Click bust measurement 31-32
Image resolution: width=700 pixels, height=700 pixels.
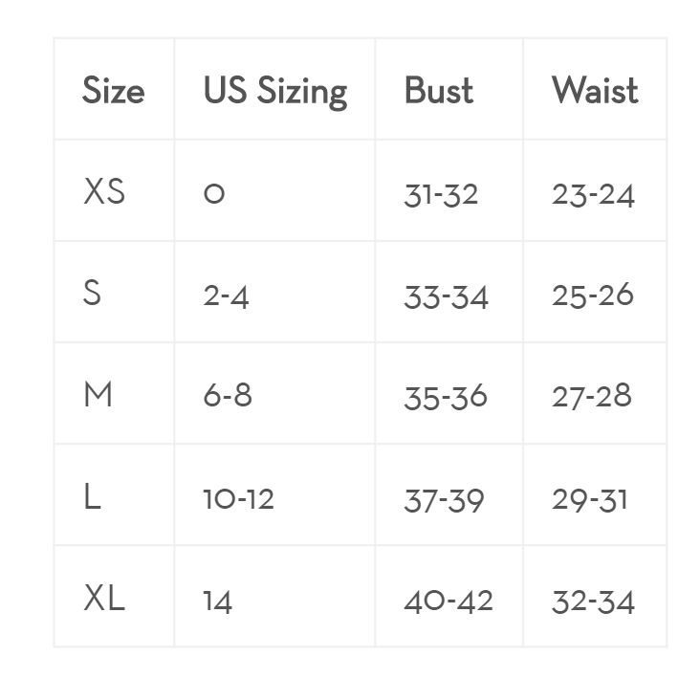pos(441,195)
